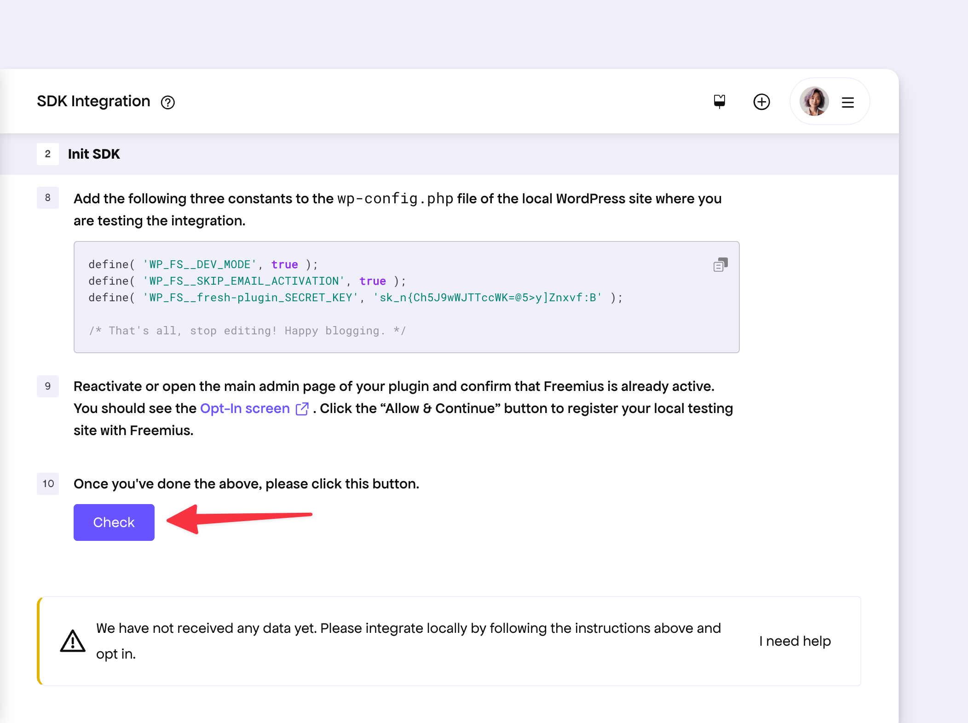This screenshot has height=723, width=968.
Task: Click the I need help link
Action: coord(795,641)
